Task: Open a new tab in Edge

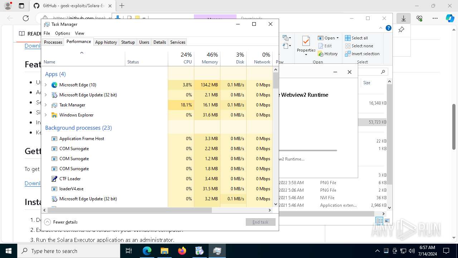Action: click(122, 6)
